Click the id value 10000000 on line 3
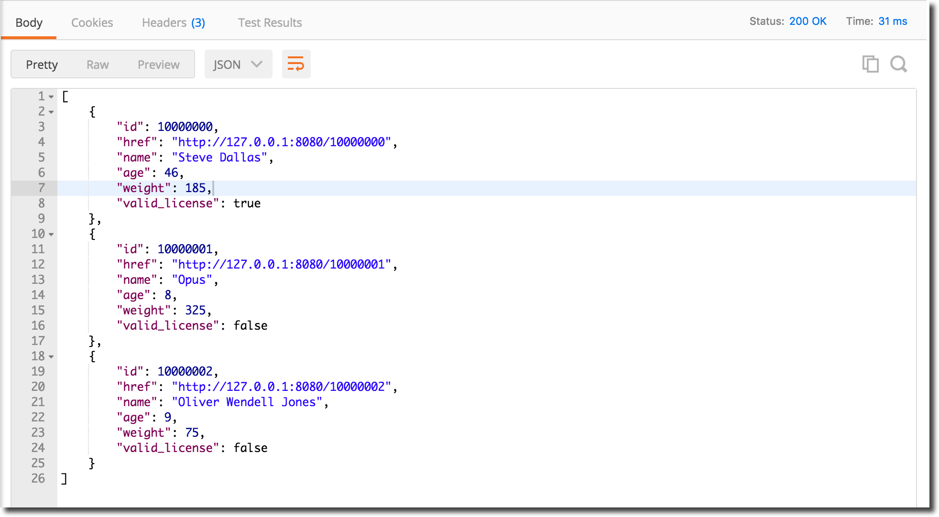Viewport: 939px width, 517px height. (x=185, y=127)
